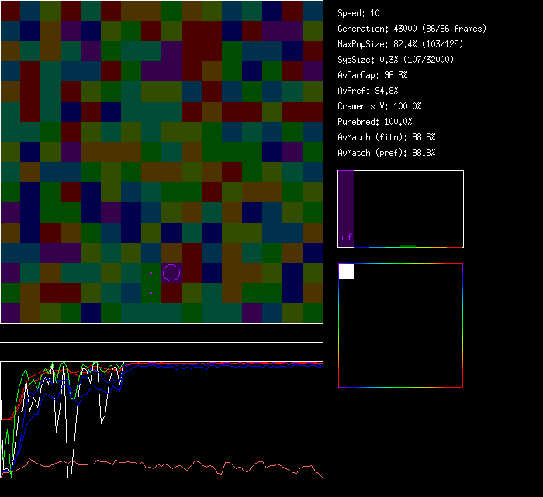Click the deep white dip in graph
The image size is (543, 497).
pyautogui.click(x=71, y=465)
